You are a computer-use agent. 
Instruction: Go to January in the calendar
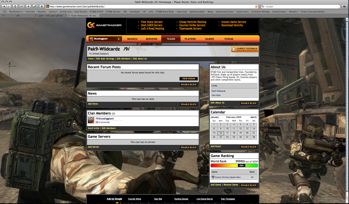pos(215,117)
